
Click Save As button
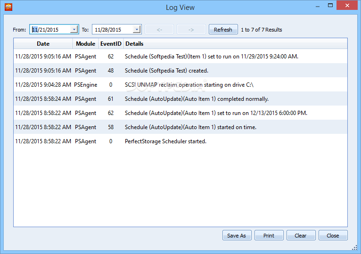coord(237,235)
